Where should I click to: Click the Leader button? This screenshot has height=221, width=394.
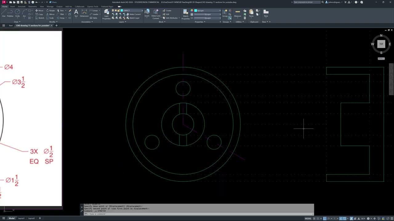[95, 14]
